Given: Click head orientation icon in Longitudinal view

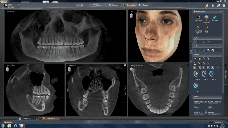Looking at the screenshot, I should (x=7, y=69).
